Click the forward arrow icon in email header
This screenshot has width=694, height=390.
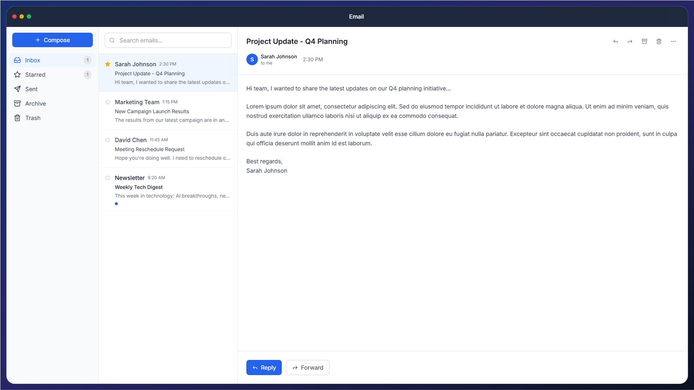(630, 41)
